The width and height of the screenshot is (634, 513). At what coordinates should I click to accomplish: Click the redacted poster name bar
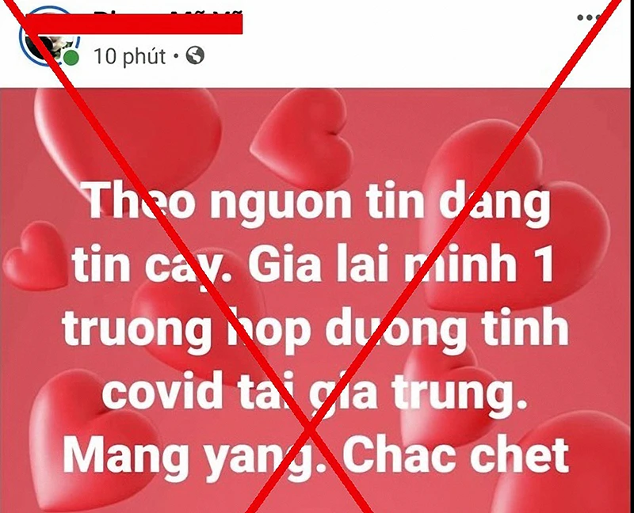134,25
